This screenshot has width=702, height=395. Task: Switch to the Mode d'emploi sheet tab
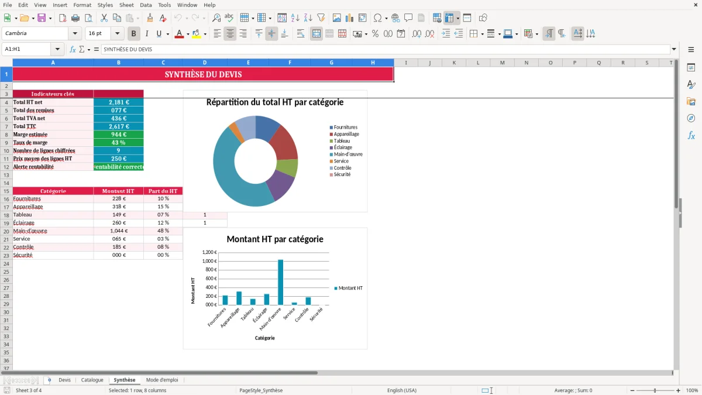pos(162,380)
